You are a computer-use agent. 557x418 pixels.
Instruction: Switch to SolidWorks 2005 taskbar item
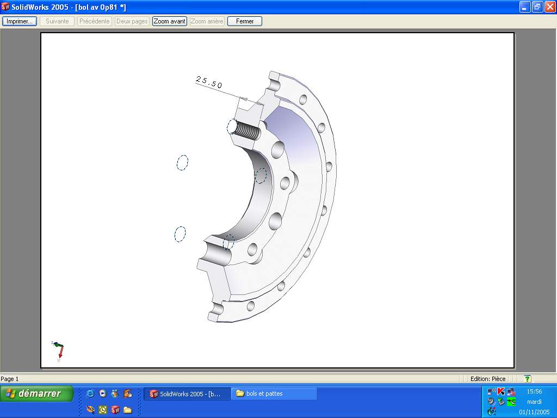185,394
